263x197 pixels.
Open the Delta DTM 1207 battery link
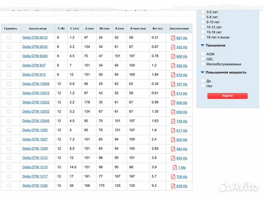point(35,140)
